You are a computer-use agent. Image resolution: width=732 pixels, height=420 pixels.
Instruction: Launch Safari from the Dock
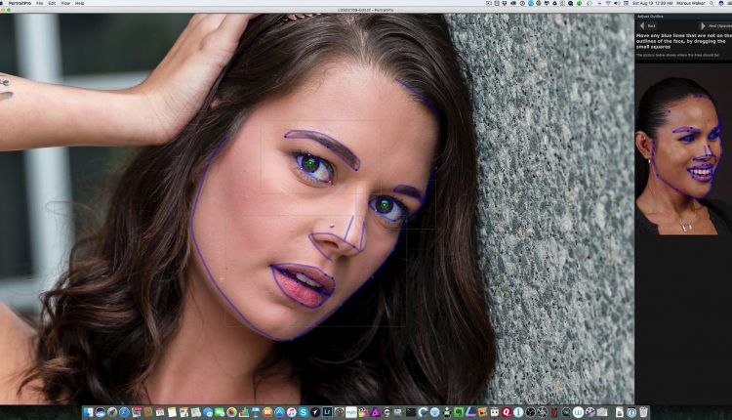tap(124, 412)
